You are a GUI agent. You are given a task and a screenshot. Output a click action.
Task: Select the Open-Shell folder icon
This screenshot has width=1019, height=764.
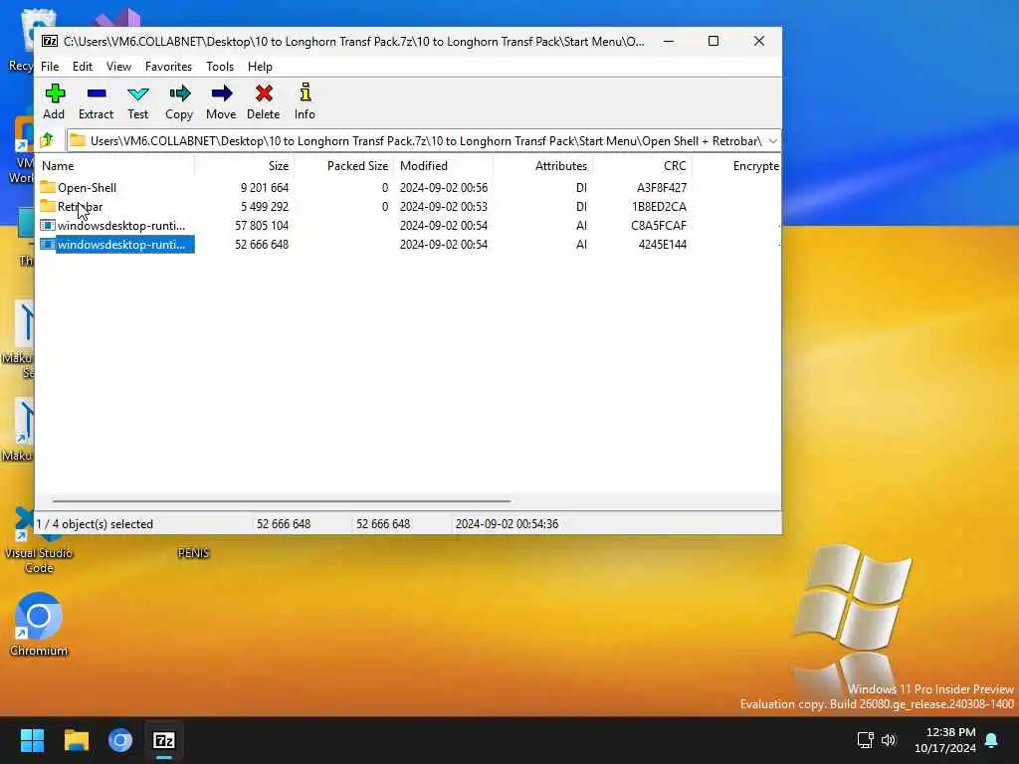click(48, 187)
